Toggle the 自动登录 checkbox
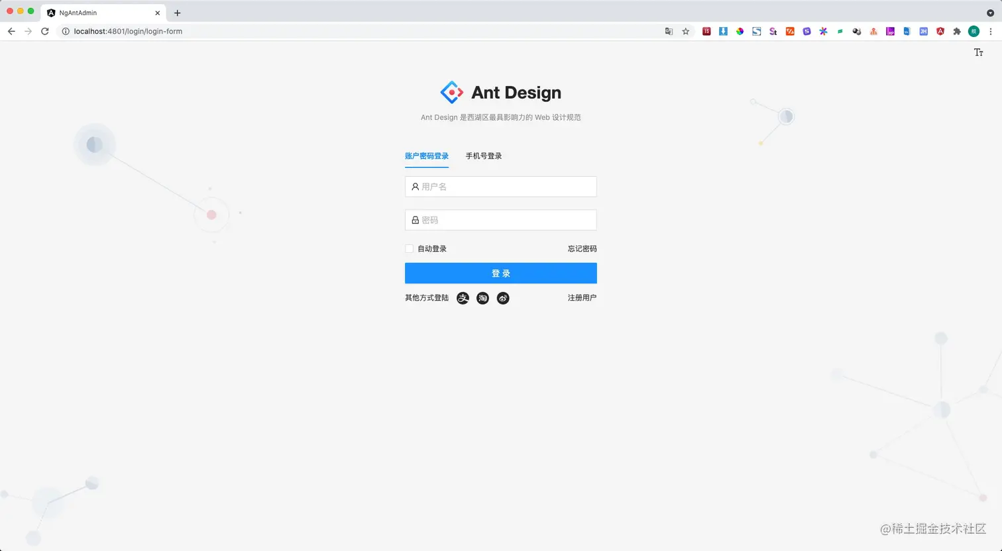 409,249
